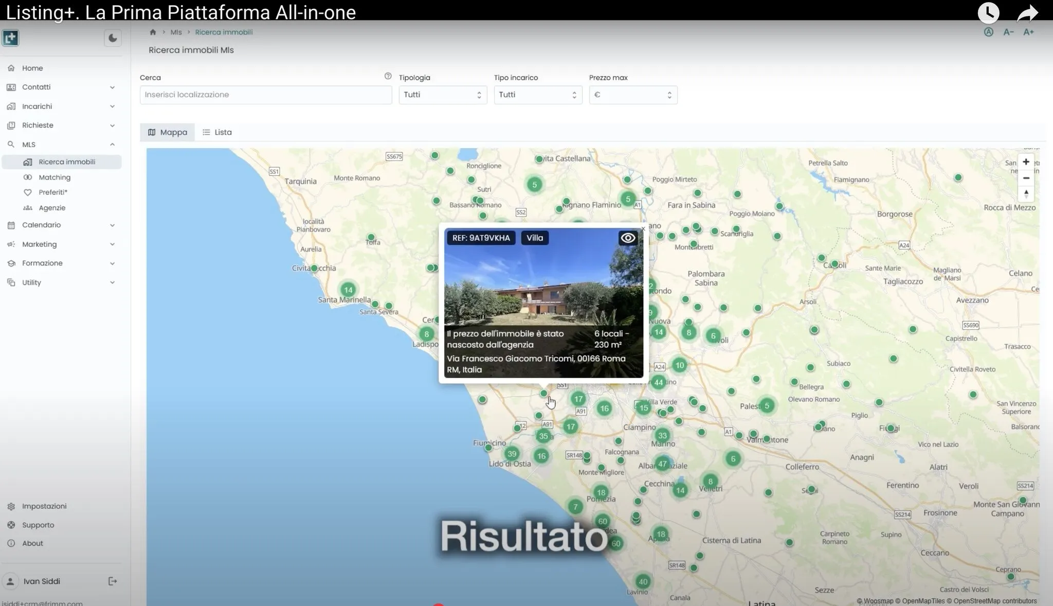Toggle dark mode moon icon
The height and width of the screenshot is (606, 1053).
click(x=113, y=38)
